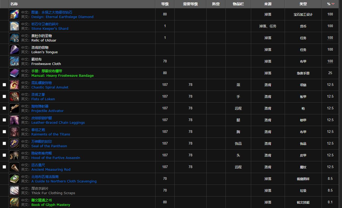Click the 图鉴：永恒之大地侵攻钻石 Chinese name

point(52,12)
